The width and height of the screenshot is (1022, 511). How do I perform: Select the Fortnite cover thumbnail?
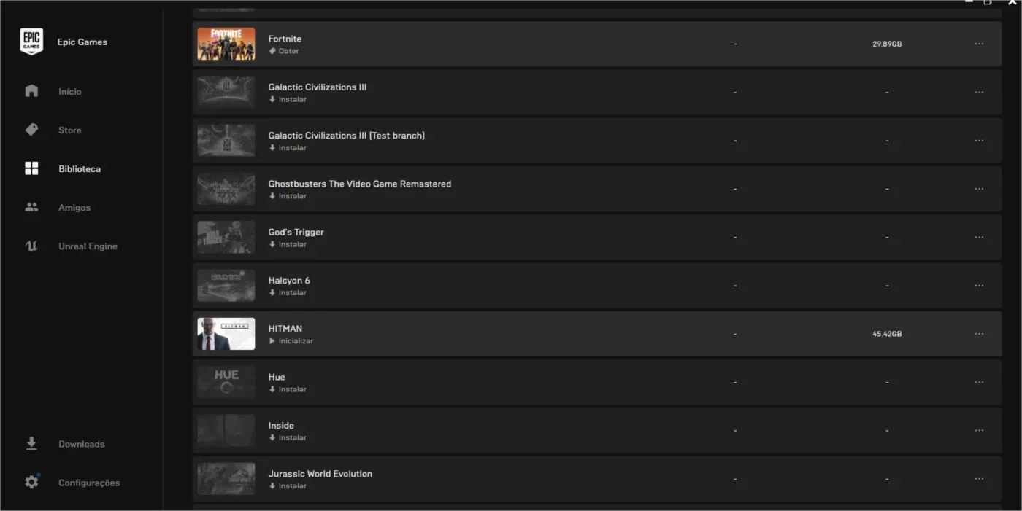tap(226, 44)
